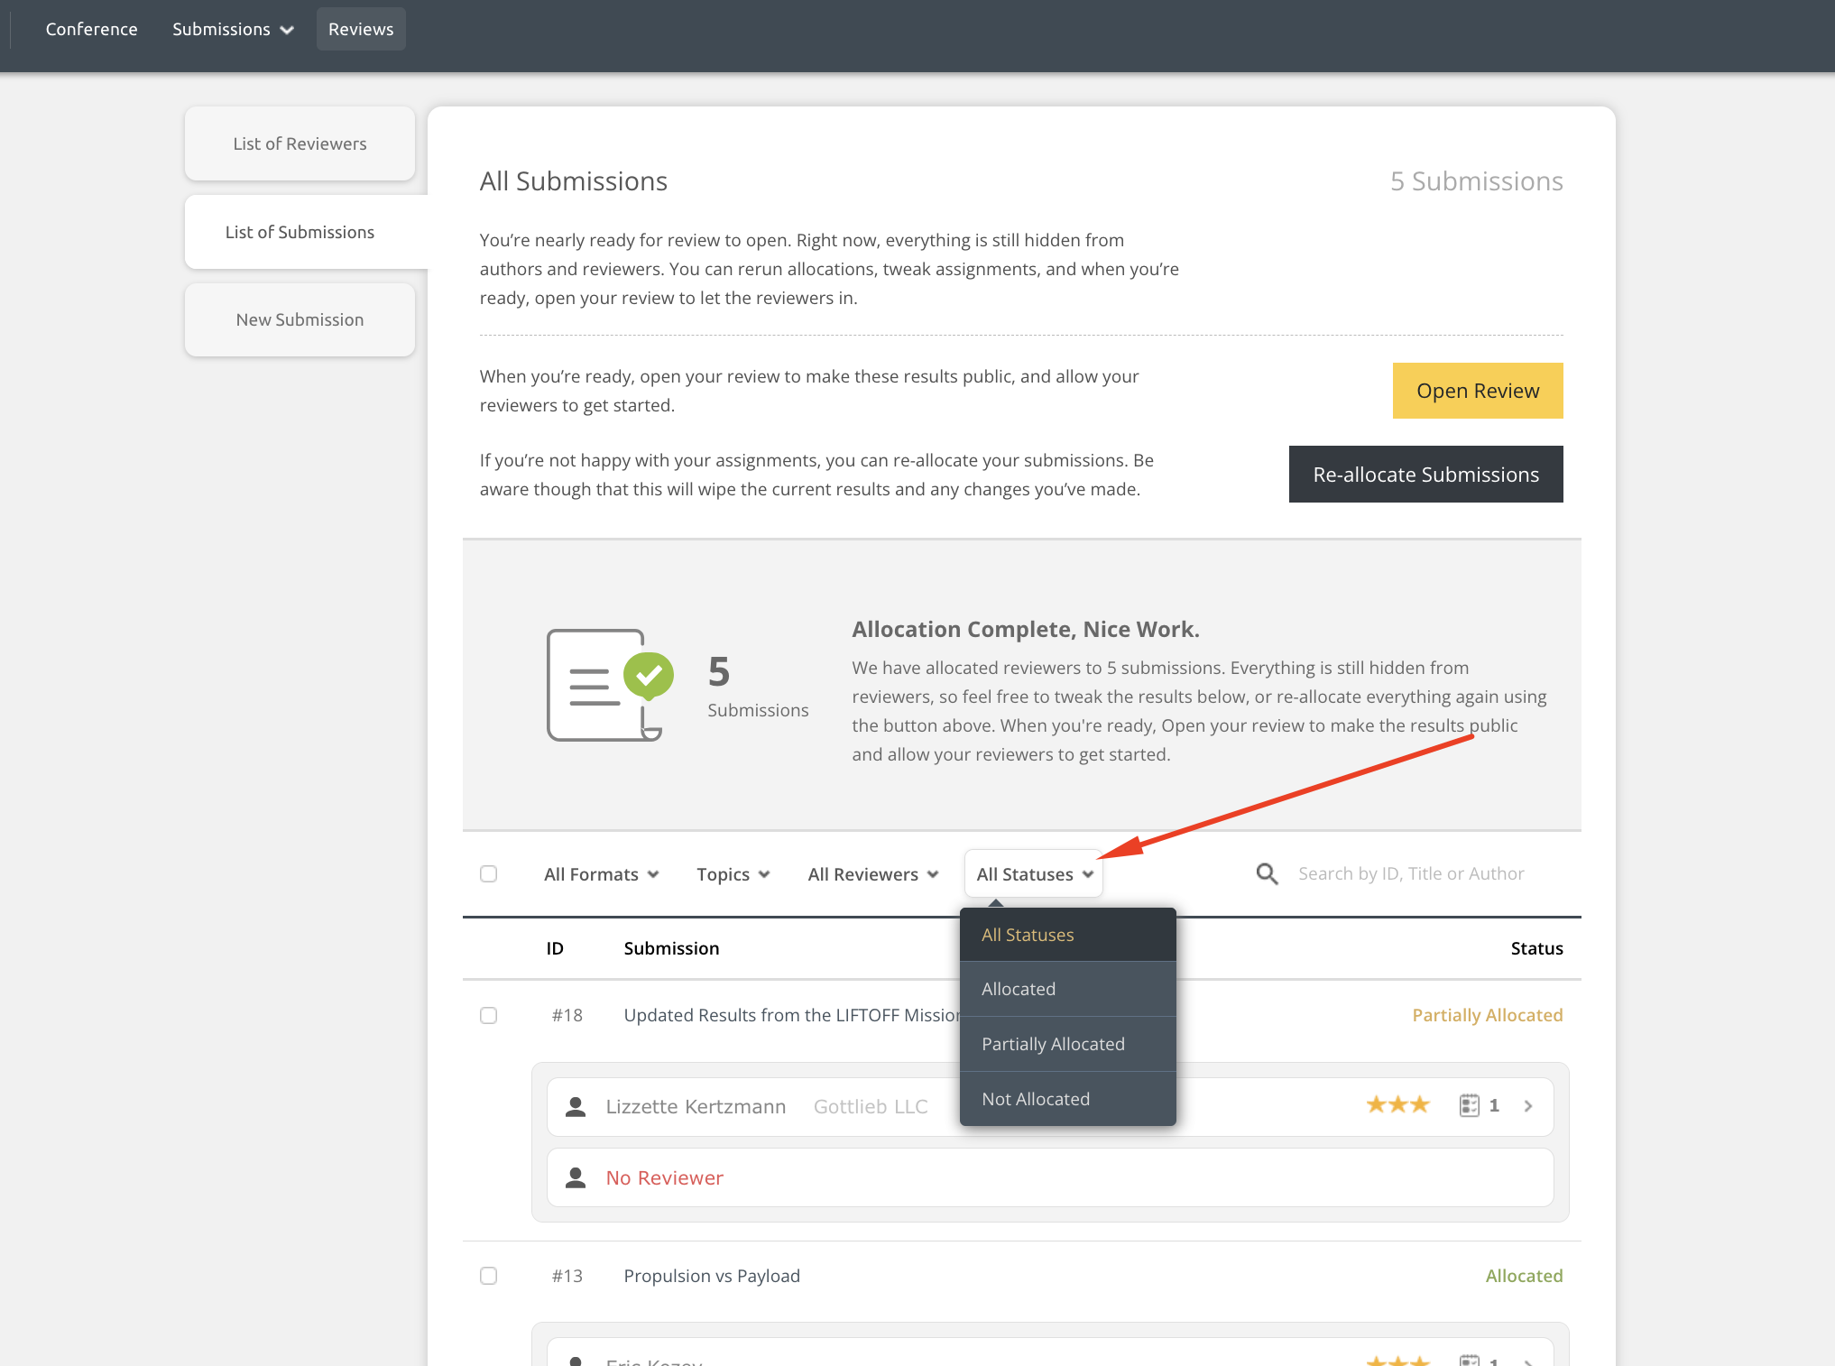Click Lizzette Kertzmann's person icon
Screen dimensions: 1835x1366
[x=576, y=1106]
